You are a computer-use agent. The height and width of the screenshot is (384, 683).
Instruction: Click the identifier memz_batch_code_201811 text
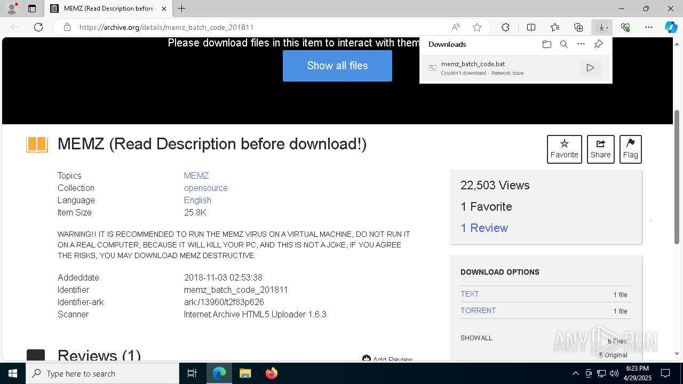(x=236, y=290)
